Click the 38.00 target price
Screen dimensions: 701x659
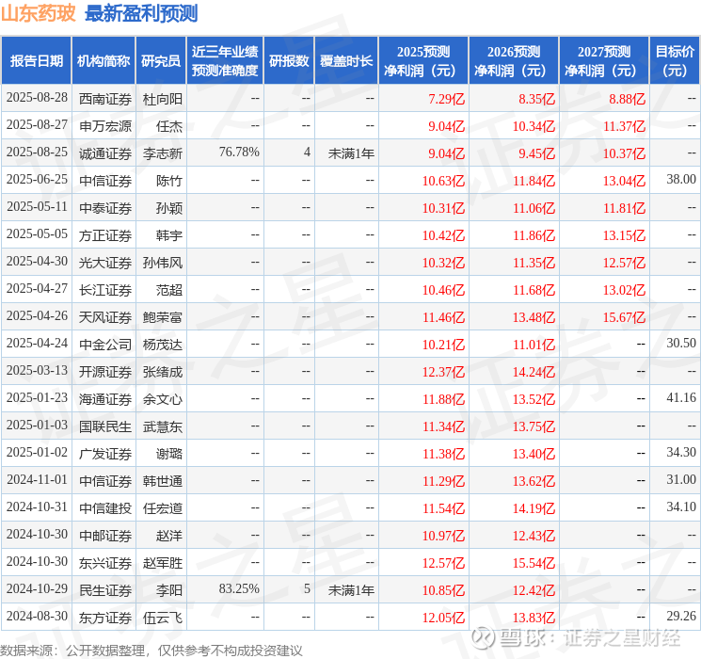coord(681,180)
